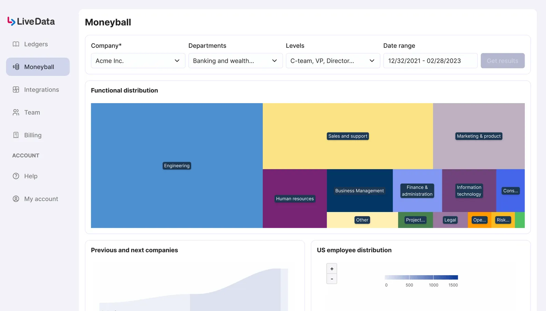Click the Sales and support block
Screen dimensions: 546x311
[347, 136]
